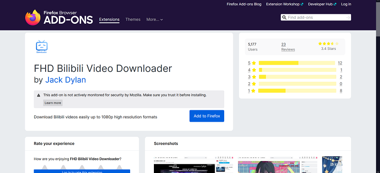The image size is (380, 173).
Task: Open the Extension Workshop link
Action: [285, 4]
